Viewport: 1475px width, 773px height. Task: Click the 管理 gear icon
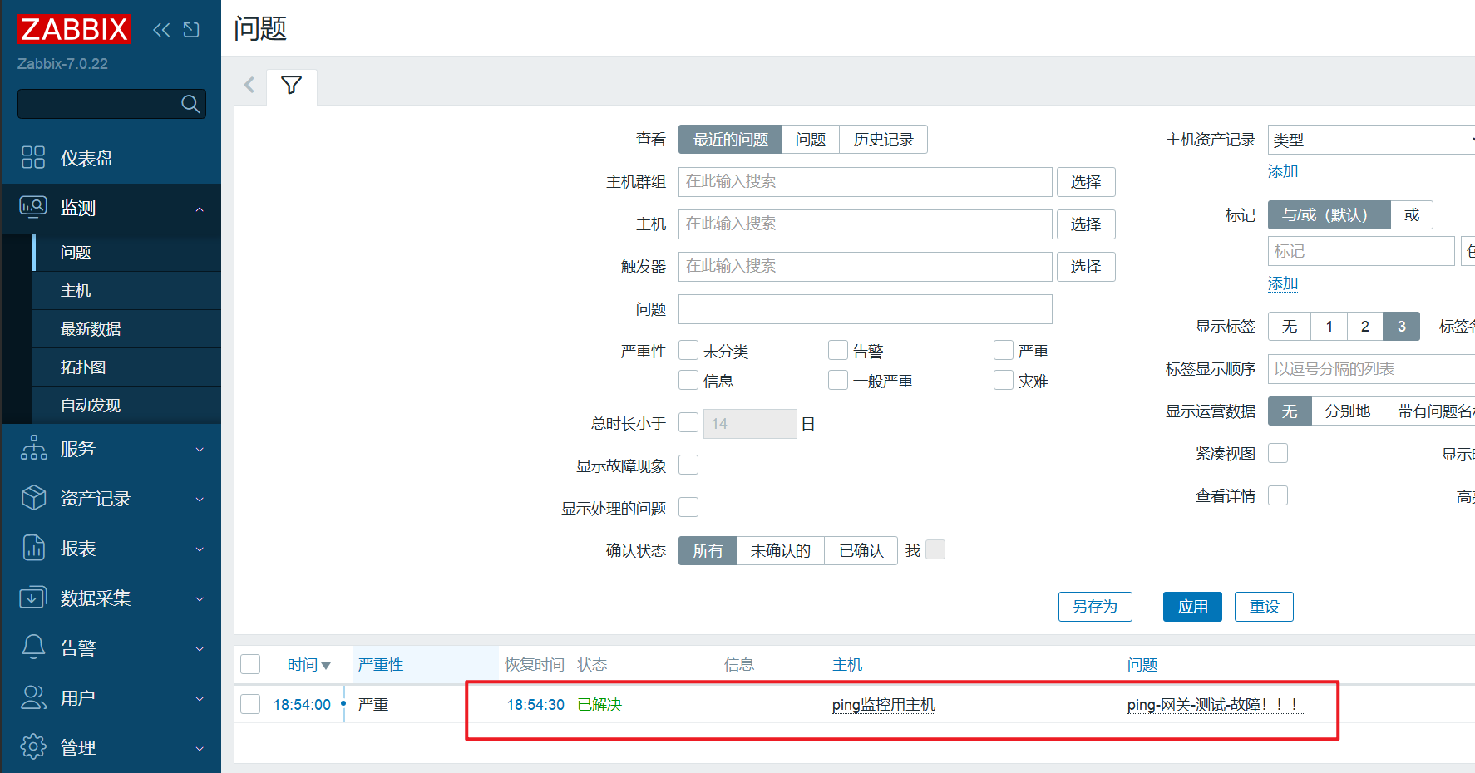tap(33, 747)
